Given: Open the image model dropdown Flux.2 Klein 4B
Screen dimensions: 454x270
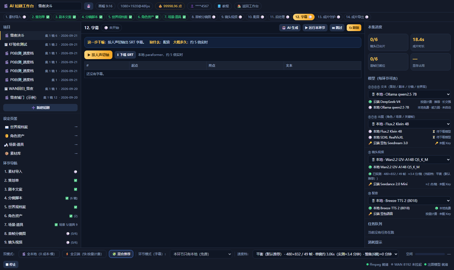Looking at the screenshot, I should tap(409, 124).
